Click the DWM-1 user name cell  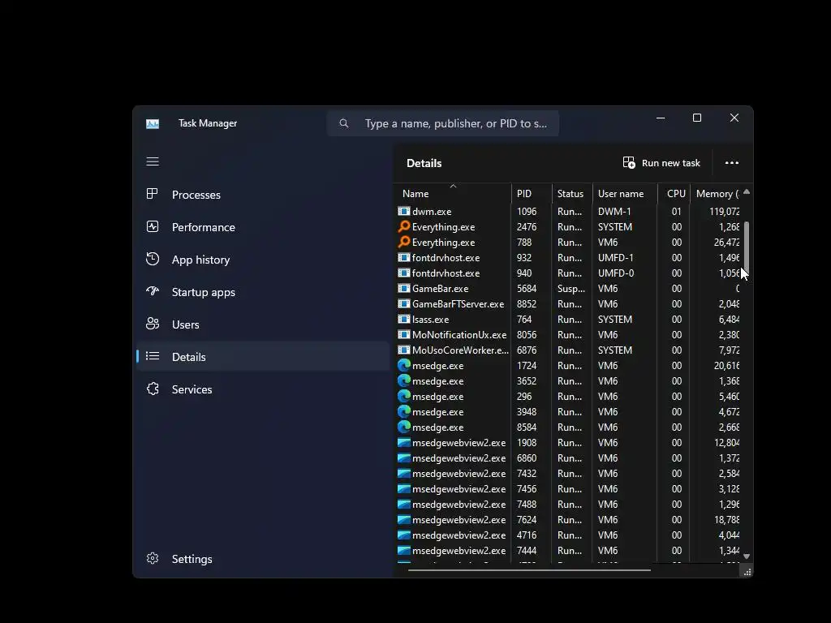(614, 212)
